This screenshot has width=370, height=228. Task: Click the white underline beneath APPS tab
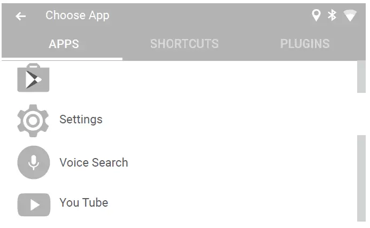[62, 59]
